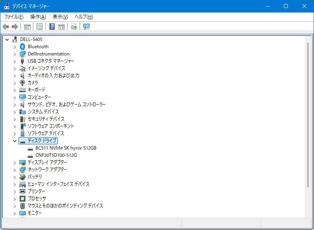Image resolution: width=314 pixels, height=230 pixels.
Task: Click the Back arrow toolbar icon
Action: [6, 27]
